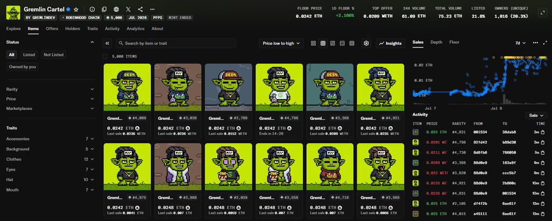552x221 pixels.
Task: Expand the Price filter
Action: tap(50, 99)
